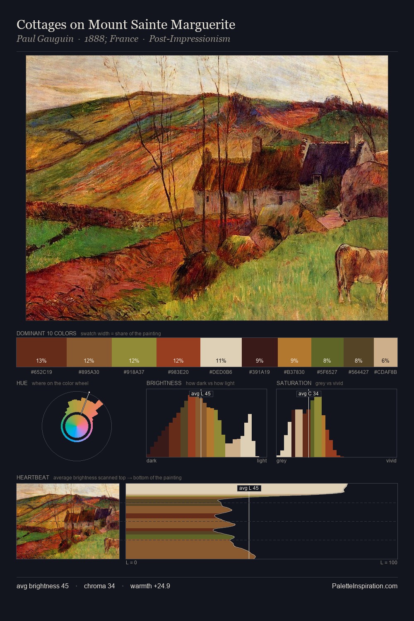
Task: Click the HUE section heading
Action: click(x=22, y=383)
